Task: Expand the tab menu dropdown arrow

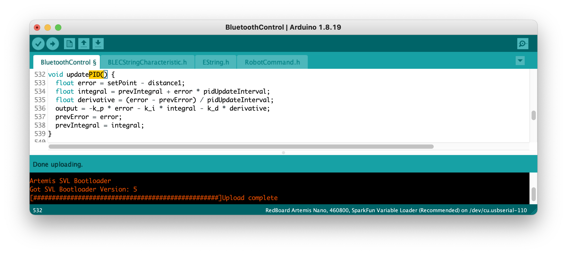Action: (520, 61)
